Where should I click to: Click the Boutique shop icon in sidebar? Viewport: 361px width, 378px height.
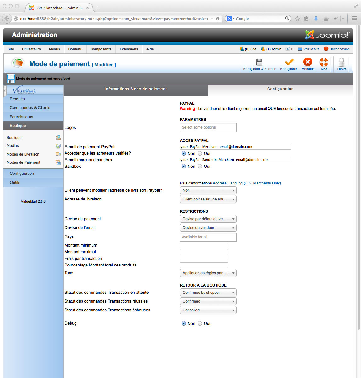(x=58, y=138)
